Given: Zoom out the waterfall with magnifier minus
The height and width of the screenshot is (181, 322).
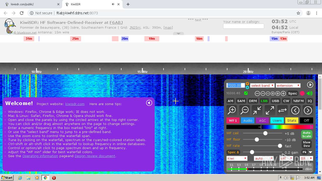Looking at the screenshot, I should point(245,110).
